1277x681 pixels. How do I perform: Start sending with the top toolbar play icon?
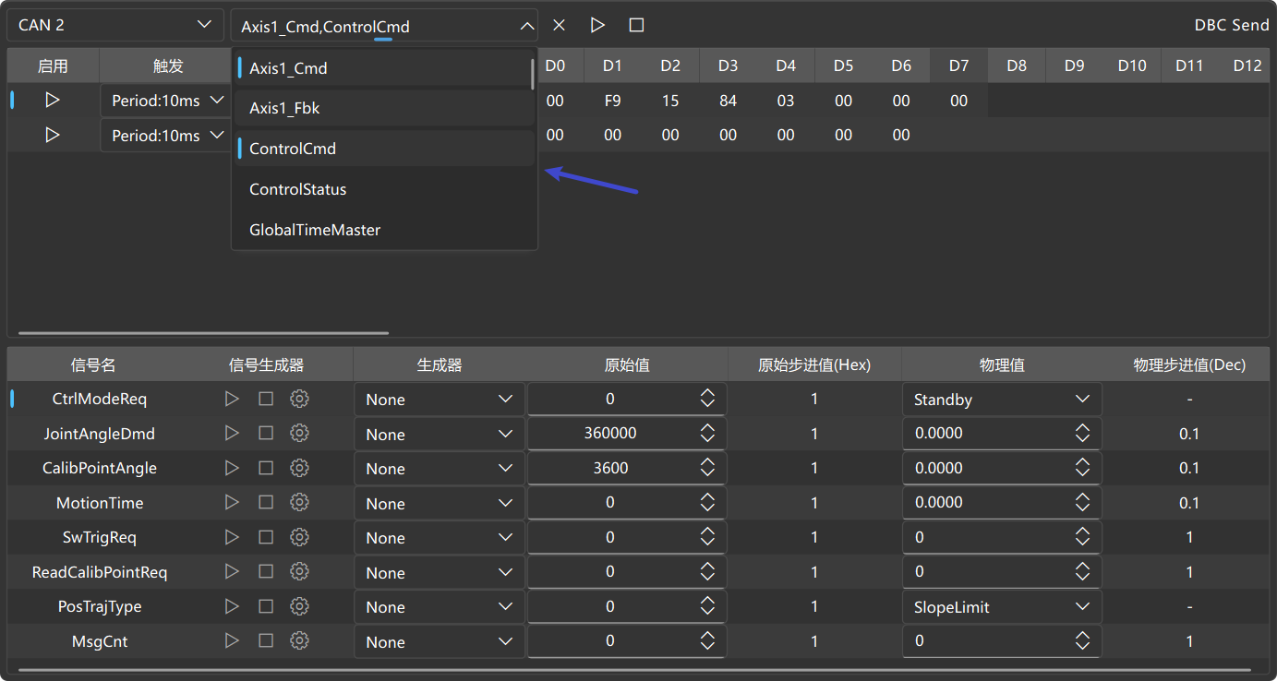597,25
